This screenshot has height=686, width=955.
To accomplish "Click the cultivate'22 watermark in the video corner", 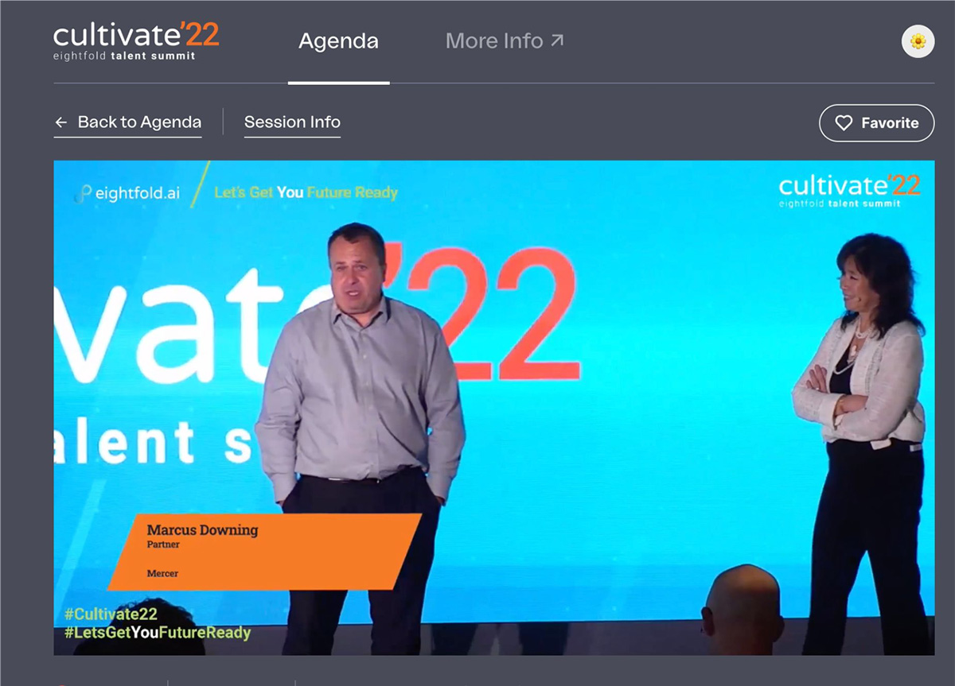I will click(x=849, y=191).
